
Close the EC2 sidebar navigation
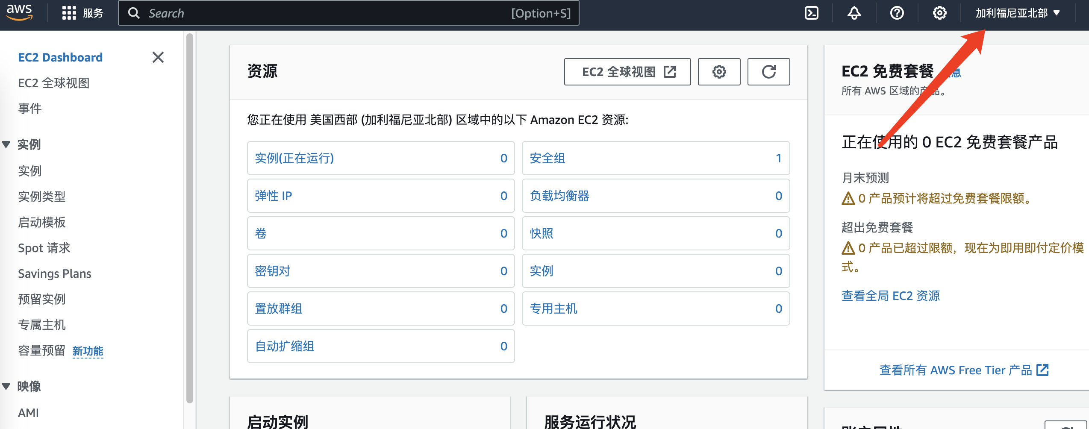click(x=158, y=57)
